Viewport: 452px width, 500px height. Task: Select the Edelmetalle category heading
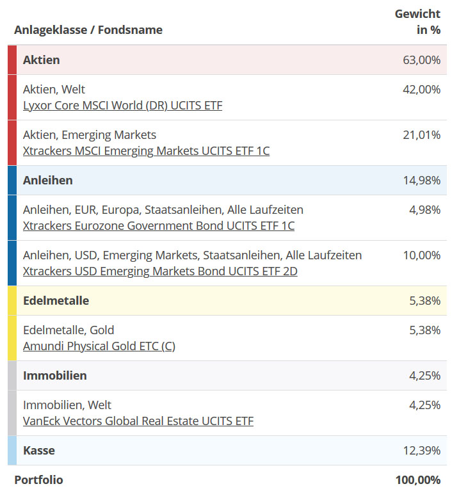(56, 301)
